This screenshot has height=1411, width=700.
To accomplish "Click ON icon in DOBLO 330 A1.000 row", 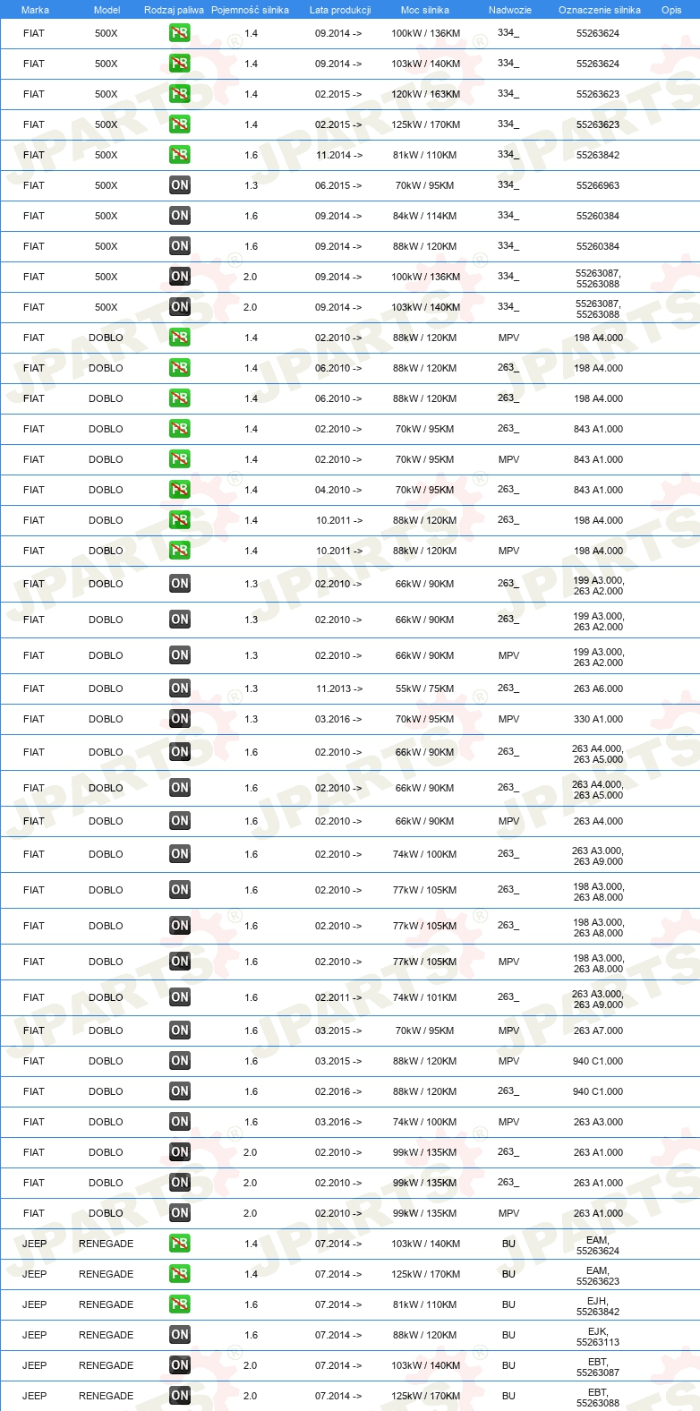I will 180,719.
